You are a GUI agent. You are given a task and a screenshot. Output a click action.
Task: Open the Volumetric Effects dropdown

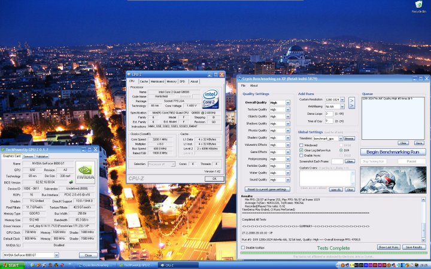[288, 145]
